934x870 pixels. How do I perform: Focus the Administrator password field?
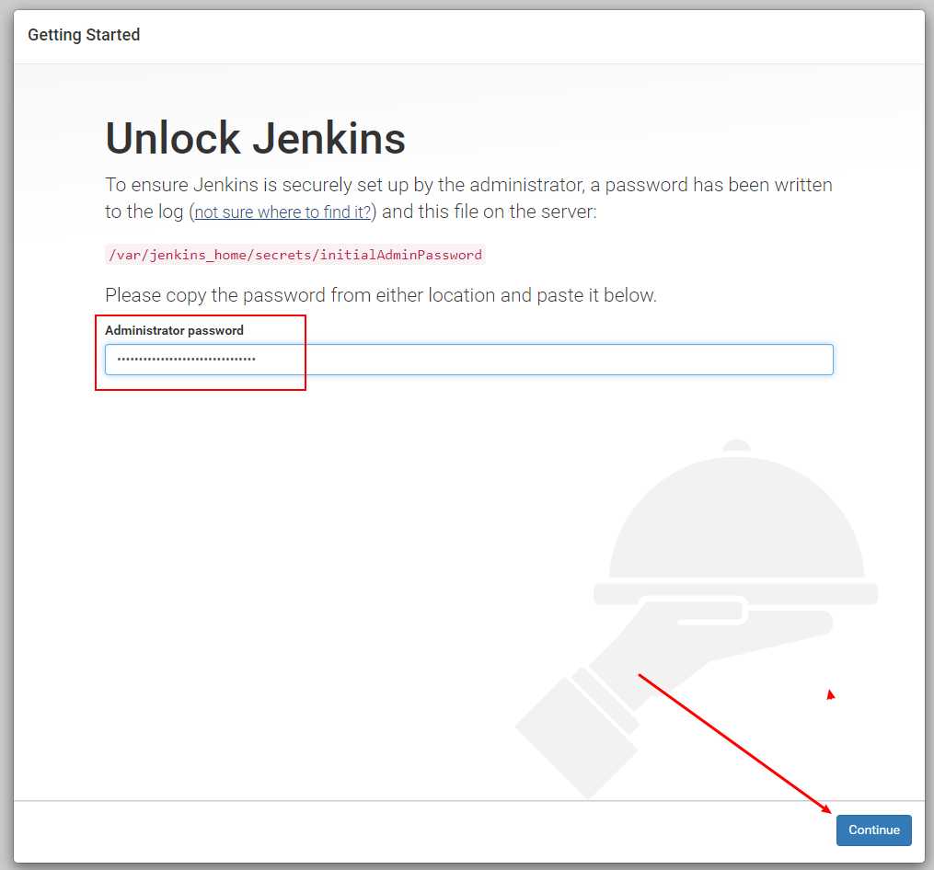click(x=468, y=359)
